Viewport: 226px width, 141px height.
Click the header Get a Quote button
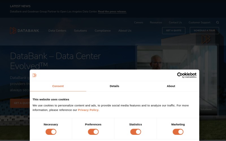(x=174, y=30)
